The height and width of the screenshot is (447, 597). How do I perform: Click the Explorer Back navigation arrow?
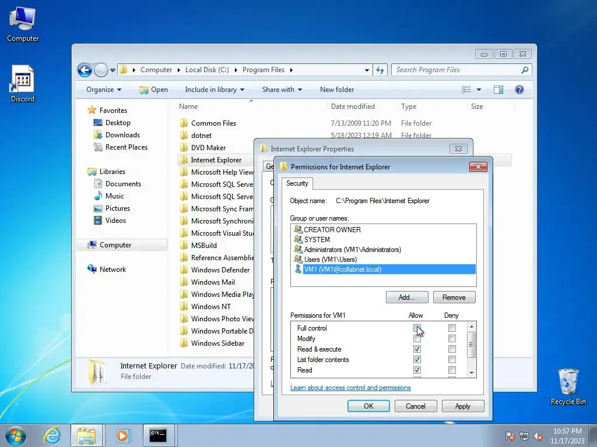click(85, 70)
